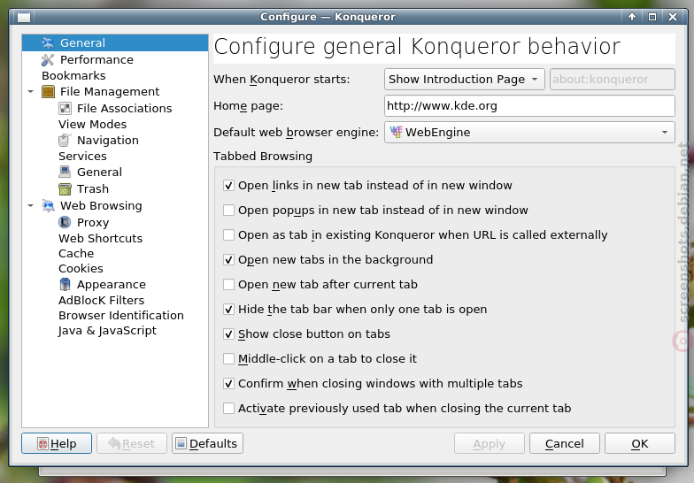Uncheck Open links in new tab
The image size is (694, 483).
click(228, 186)
